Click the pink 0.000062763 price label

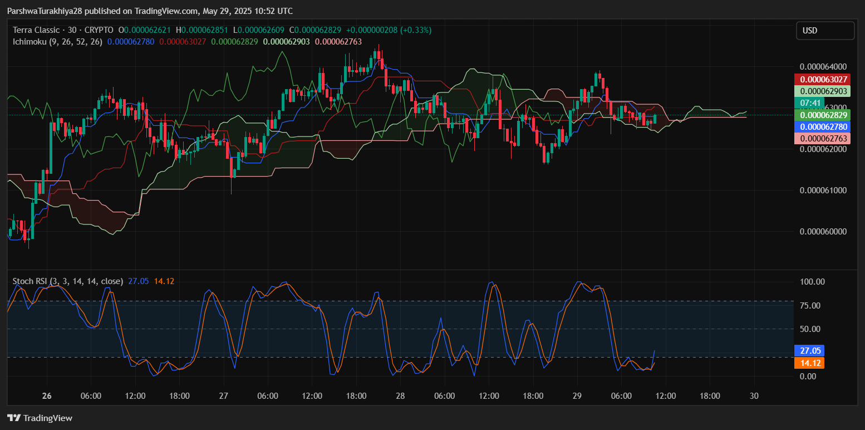(822, 139)
